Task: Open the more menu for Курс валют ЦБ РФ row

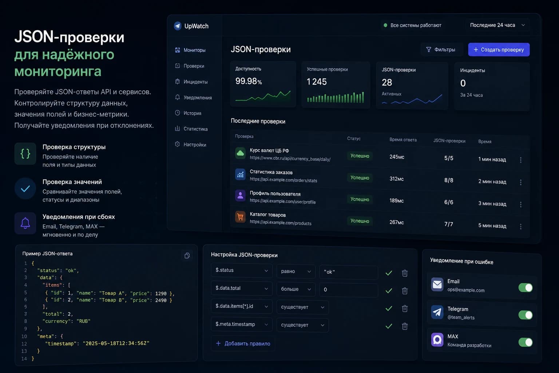Action: 521,160
